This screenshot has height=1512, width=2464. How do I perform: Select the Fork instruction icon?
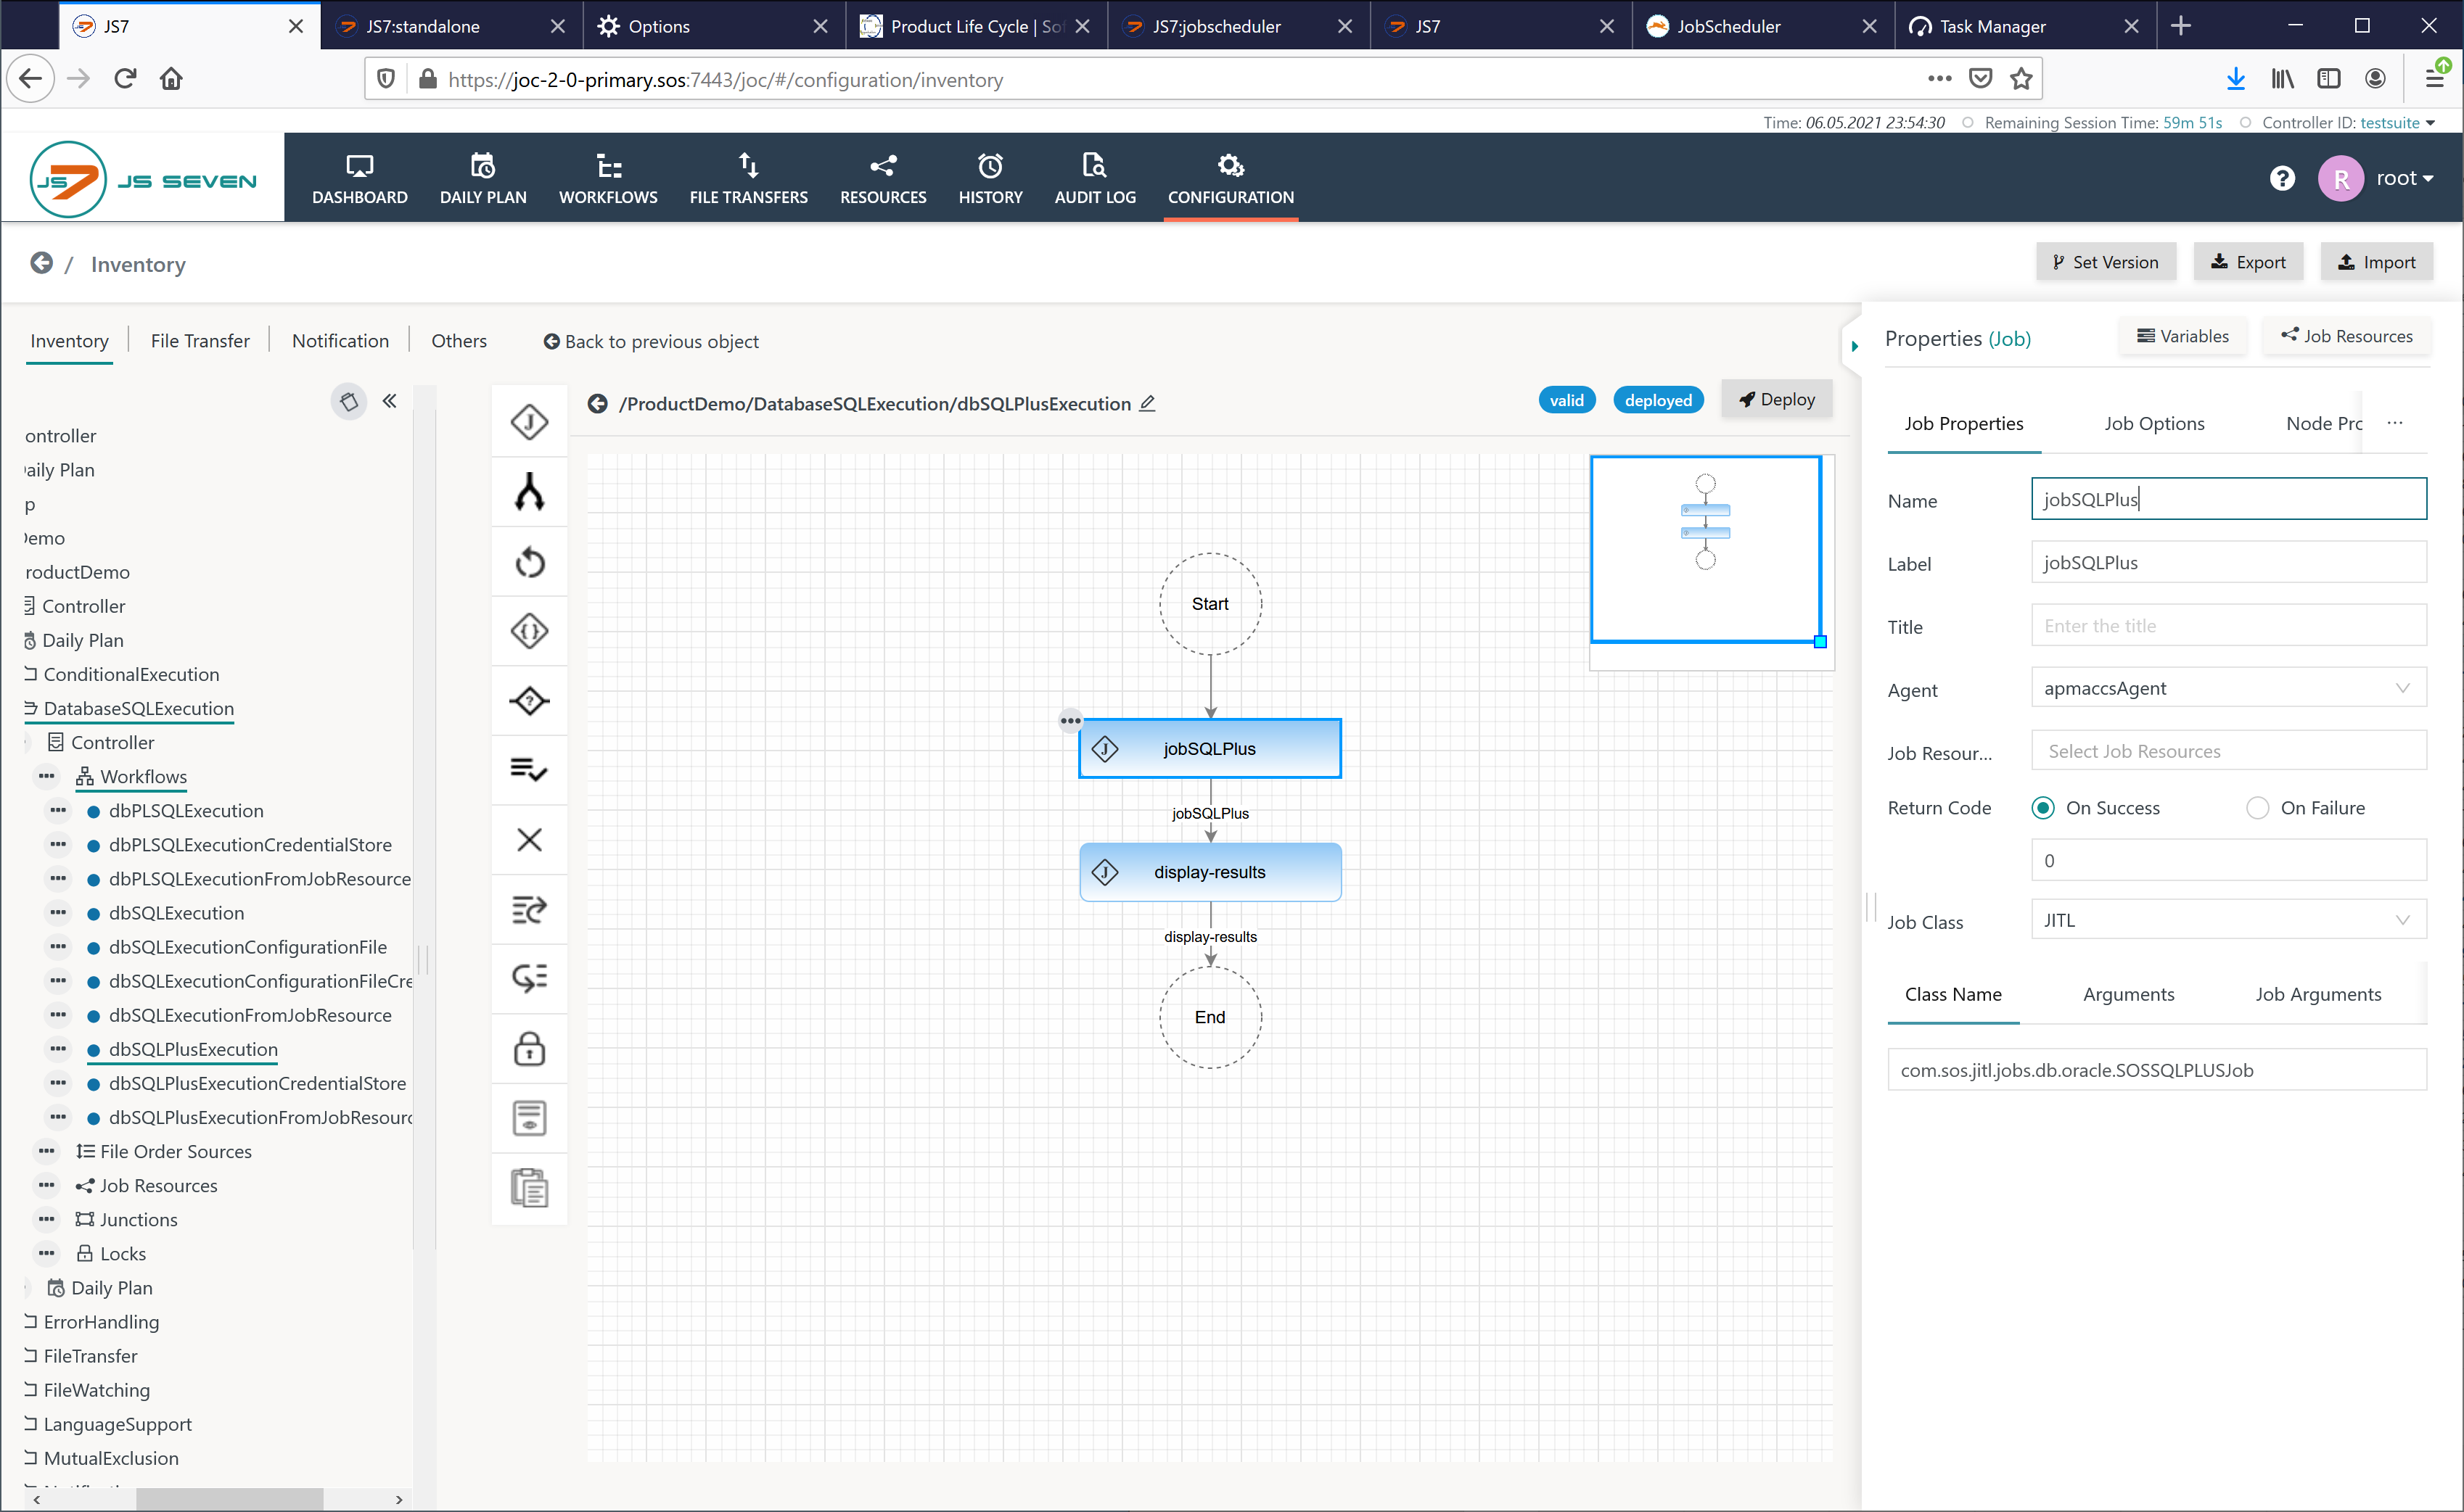pyautogui.click(x=529, y=492)
